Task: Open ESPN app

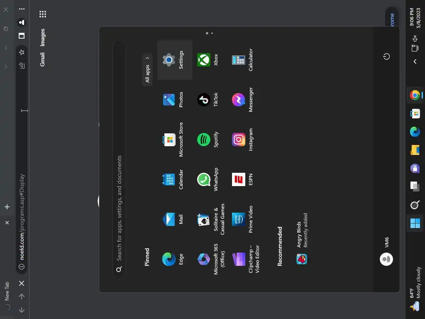Action: (x=242, y=179)
